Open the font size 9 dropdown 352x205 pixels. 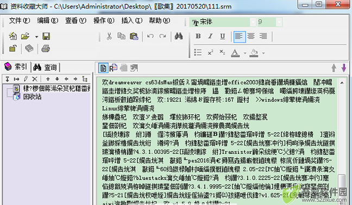click(279, 22)
